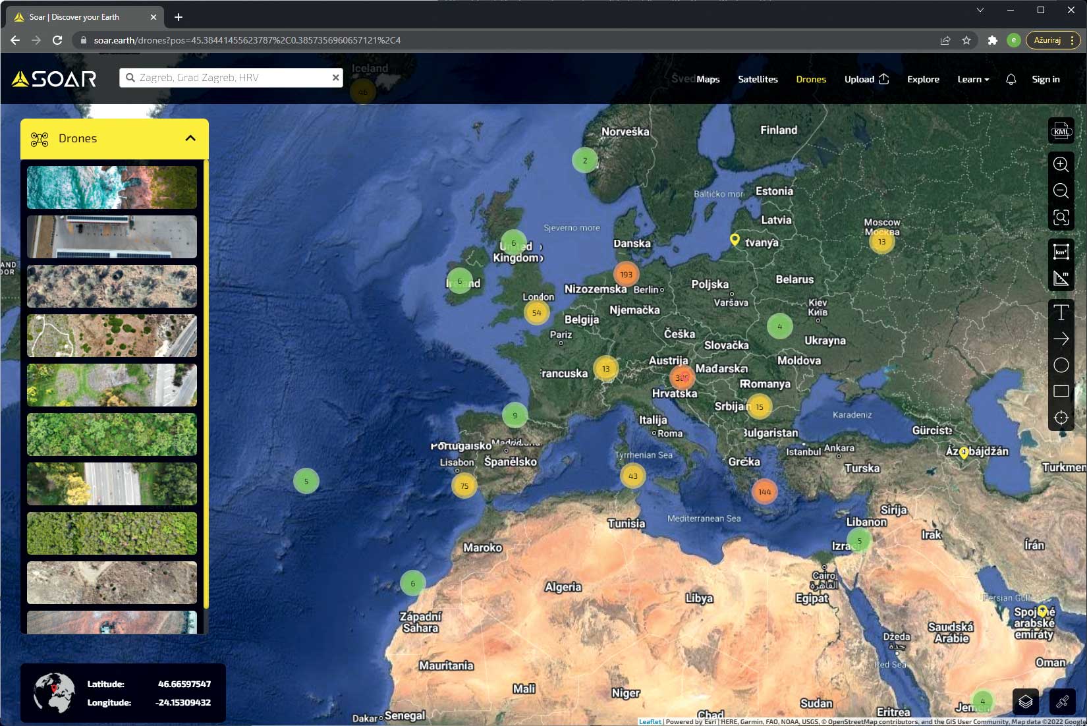Viewport: 1087px width, 726px height.
Task: Click the Sign in link
Action: click(1045, 79)
